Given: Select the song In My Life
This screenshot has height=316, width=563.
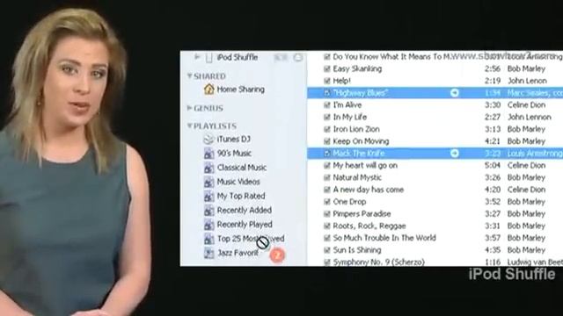Looking at the screenshot, I should [350, 117].
